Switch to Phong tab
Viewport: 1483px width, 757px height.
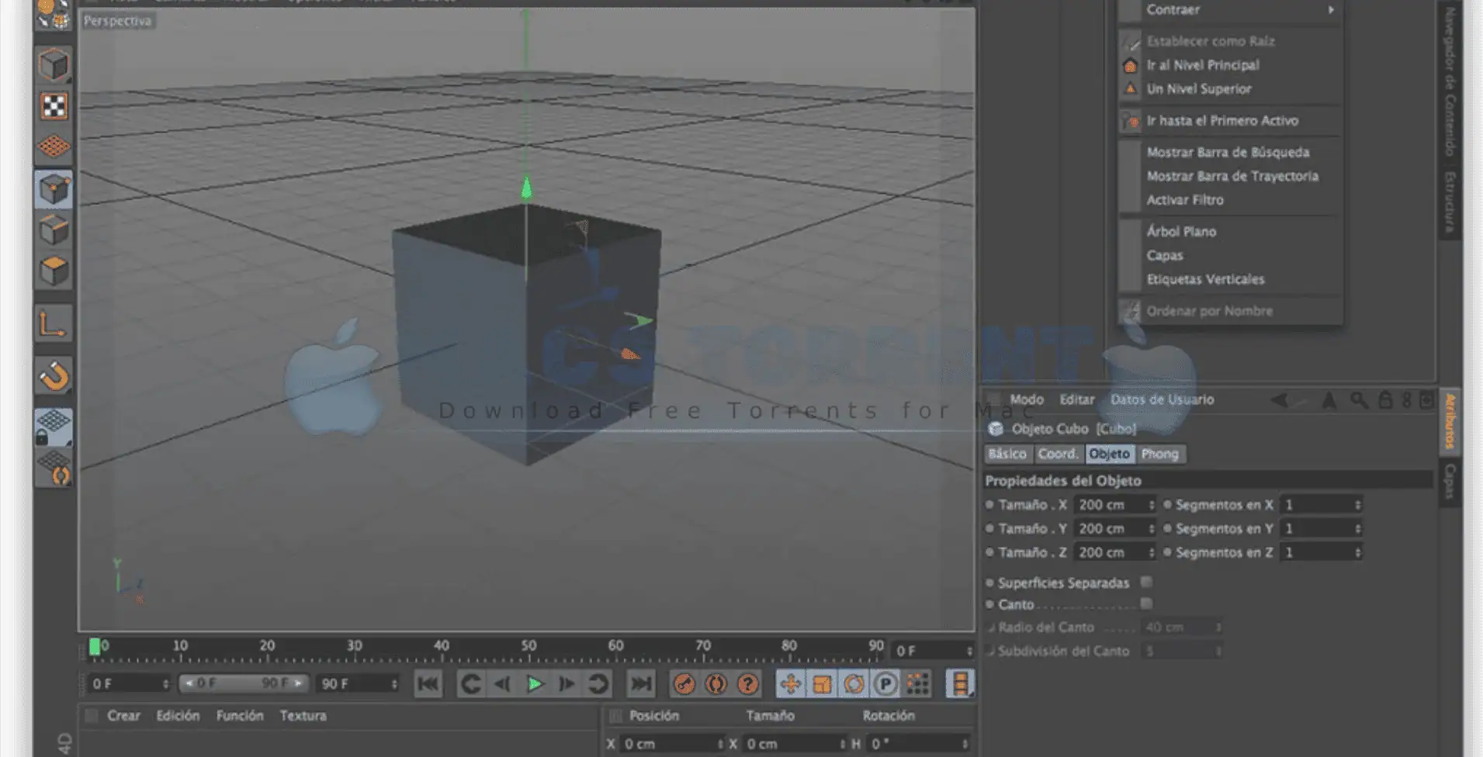pyautogui.click(x=1159, y=454)
